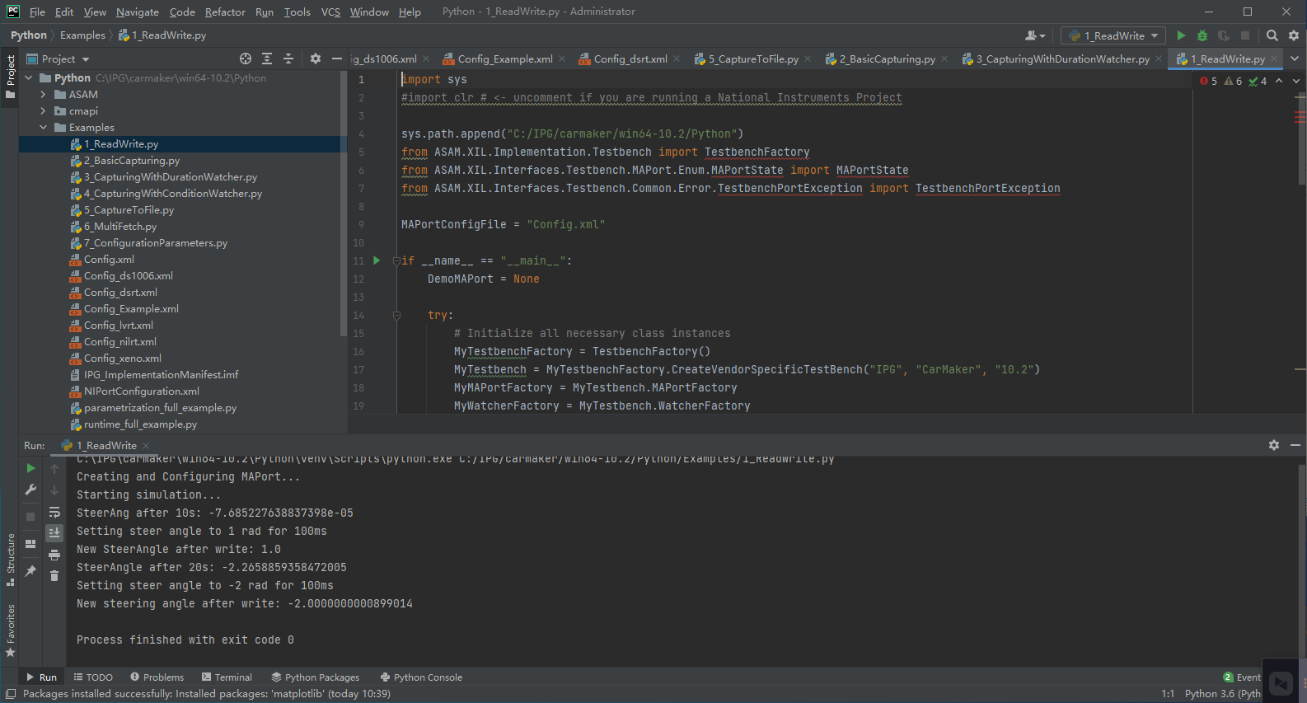Toggle soft-wrap in the Run console
This screenshot has width=1307, height=703.
[x=54, y=512]
